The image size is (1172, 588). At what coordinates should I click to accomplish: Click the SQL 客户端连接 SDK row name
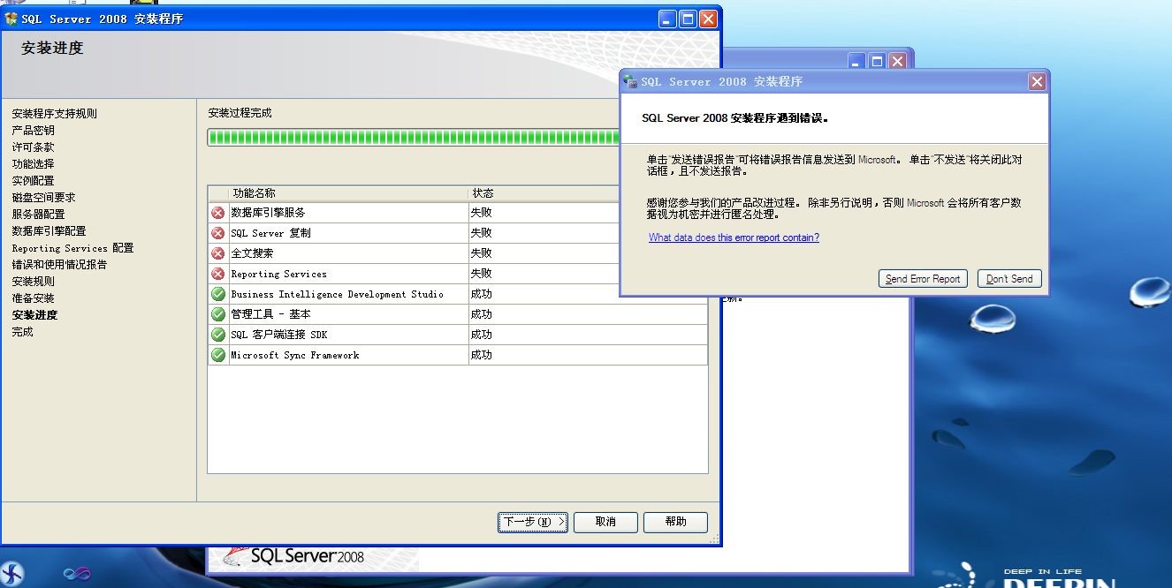pos(278,335)
